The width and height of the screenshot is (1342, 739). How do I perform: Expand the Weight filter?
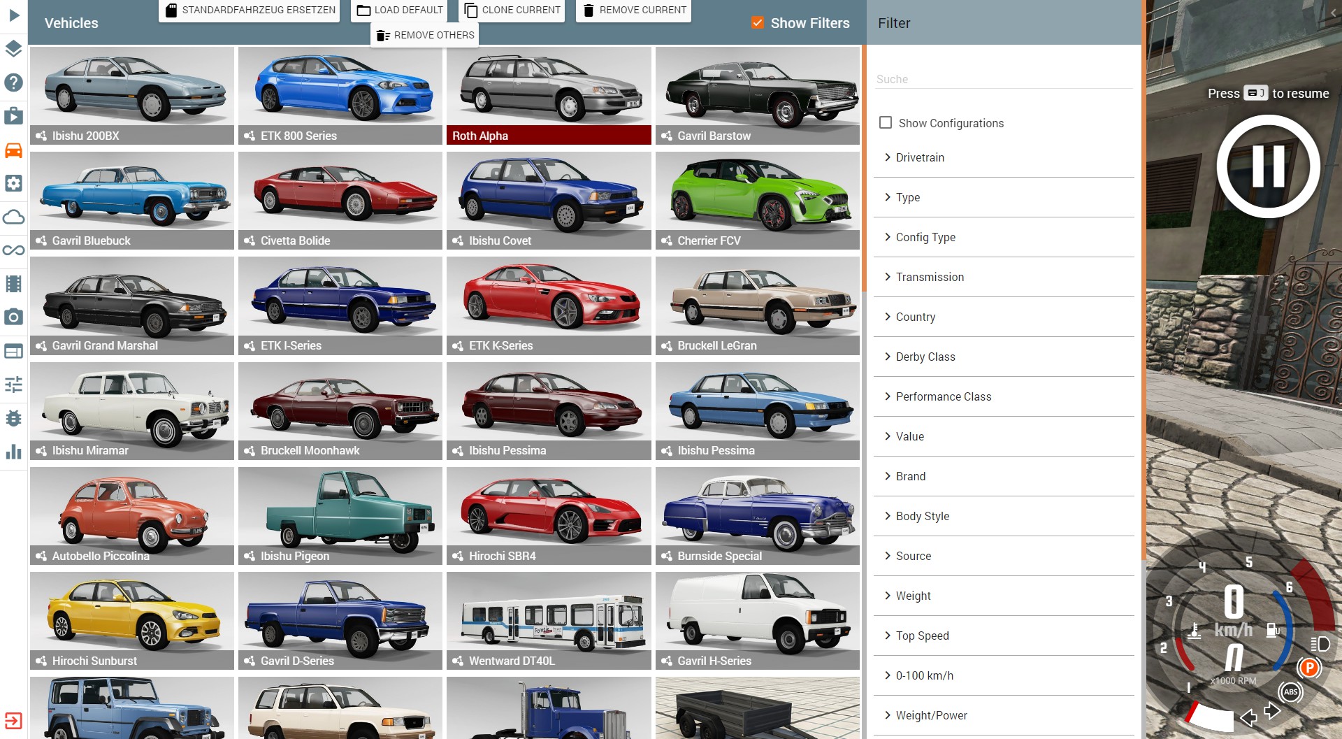(x=1004, y=596)
